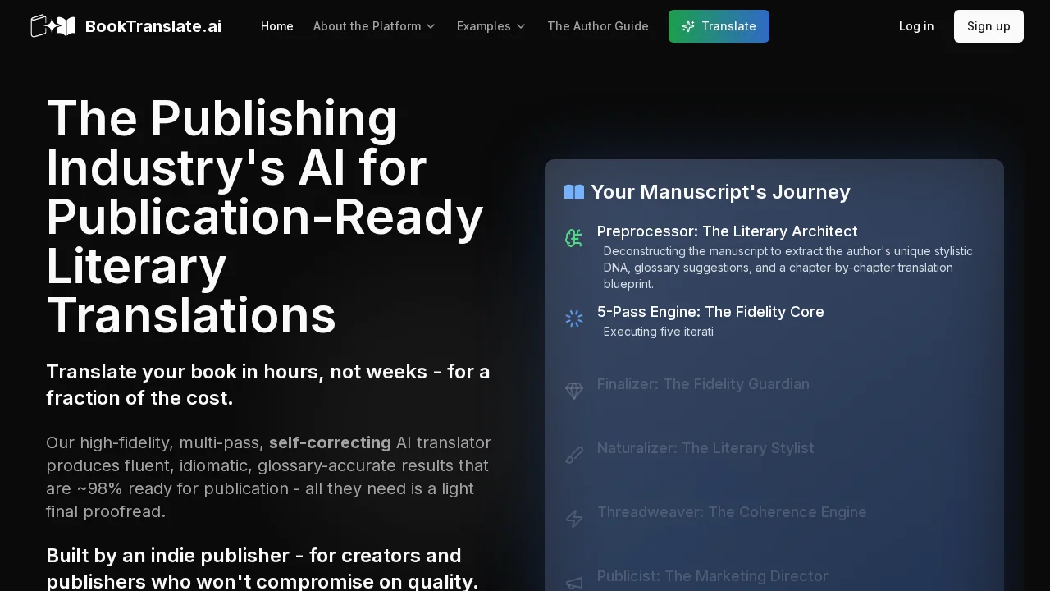
Task: Click the sparkles icon on the Translate button
Action: coord(689,26)
